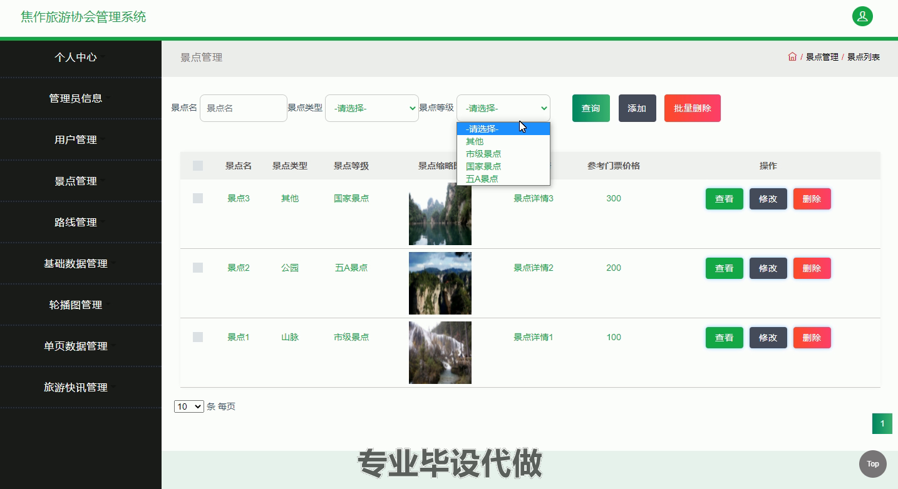Open thumbnail image of 景点3
The height and width of the screenshot is (489, 898).
[440, 214]
